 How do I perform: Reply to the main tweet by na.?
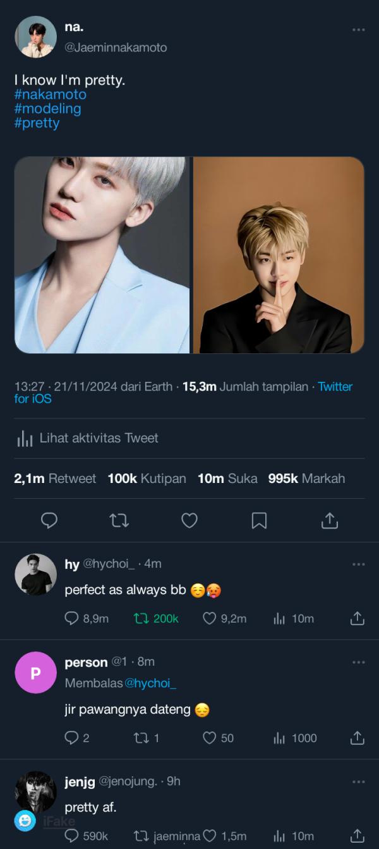49,520
